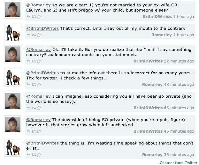Viewport: 199px width, 165px height.
Task: Reply to the 'trust me the info' tweet
Action: click(29, 85)
